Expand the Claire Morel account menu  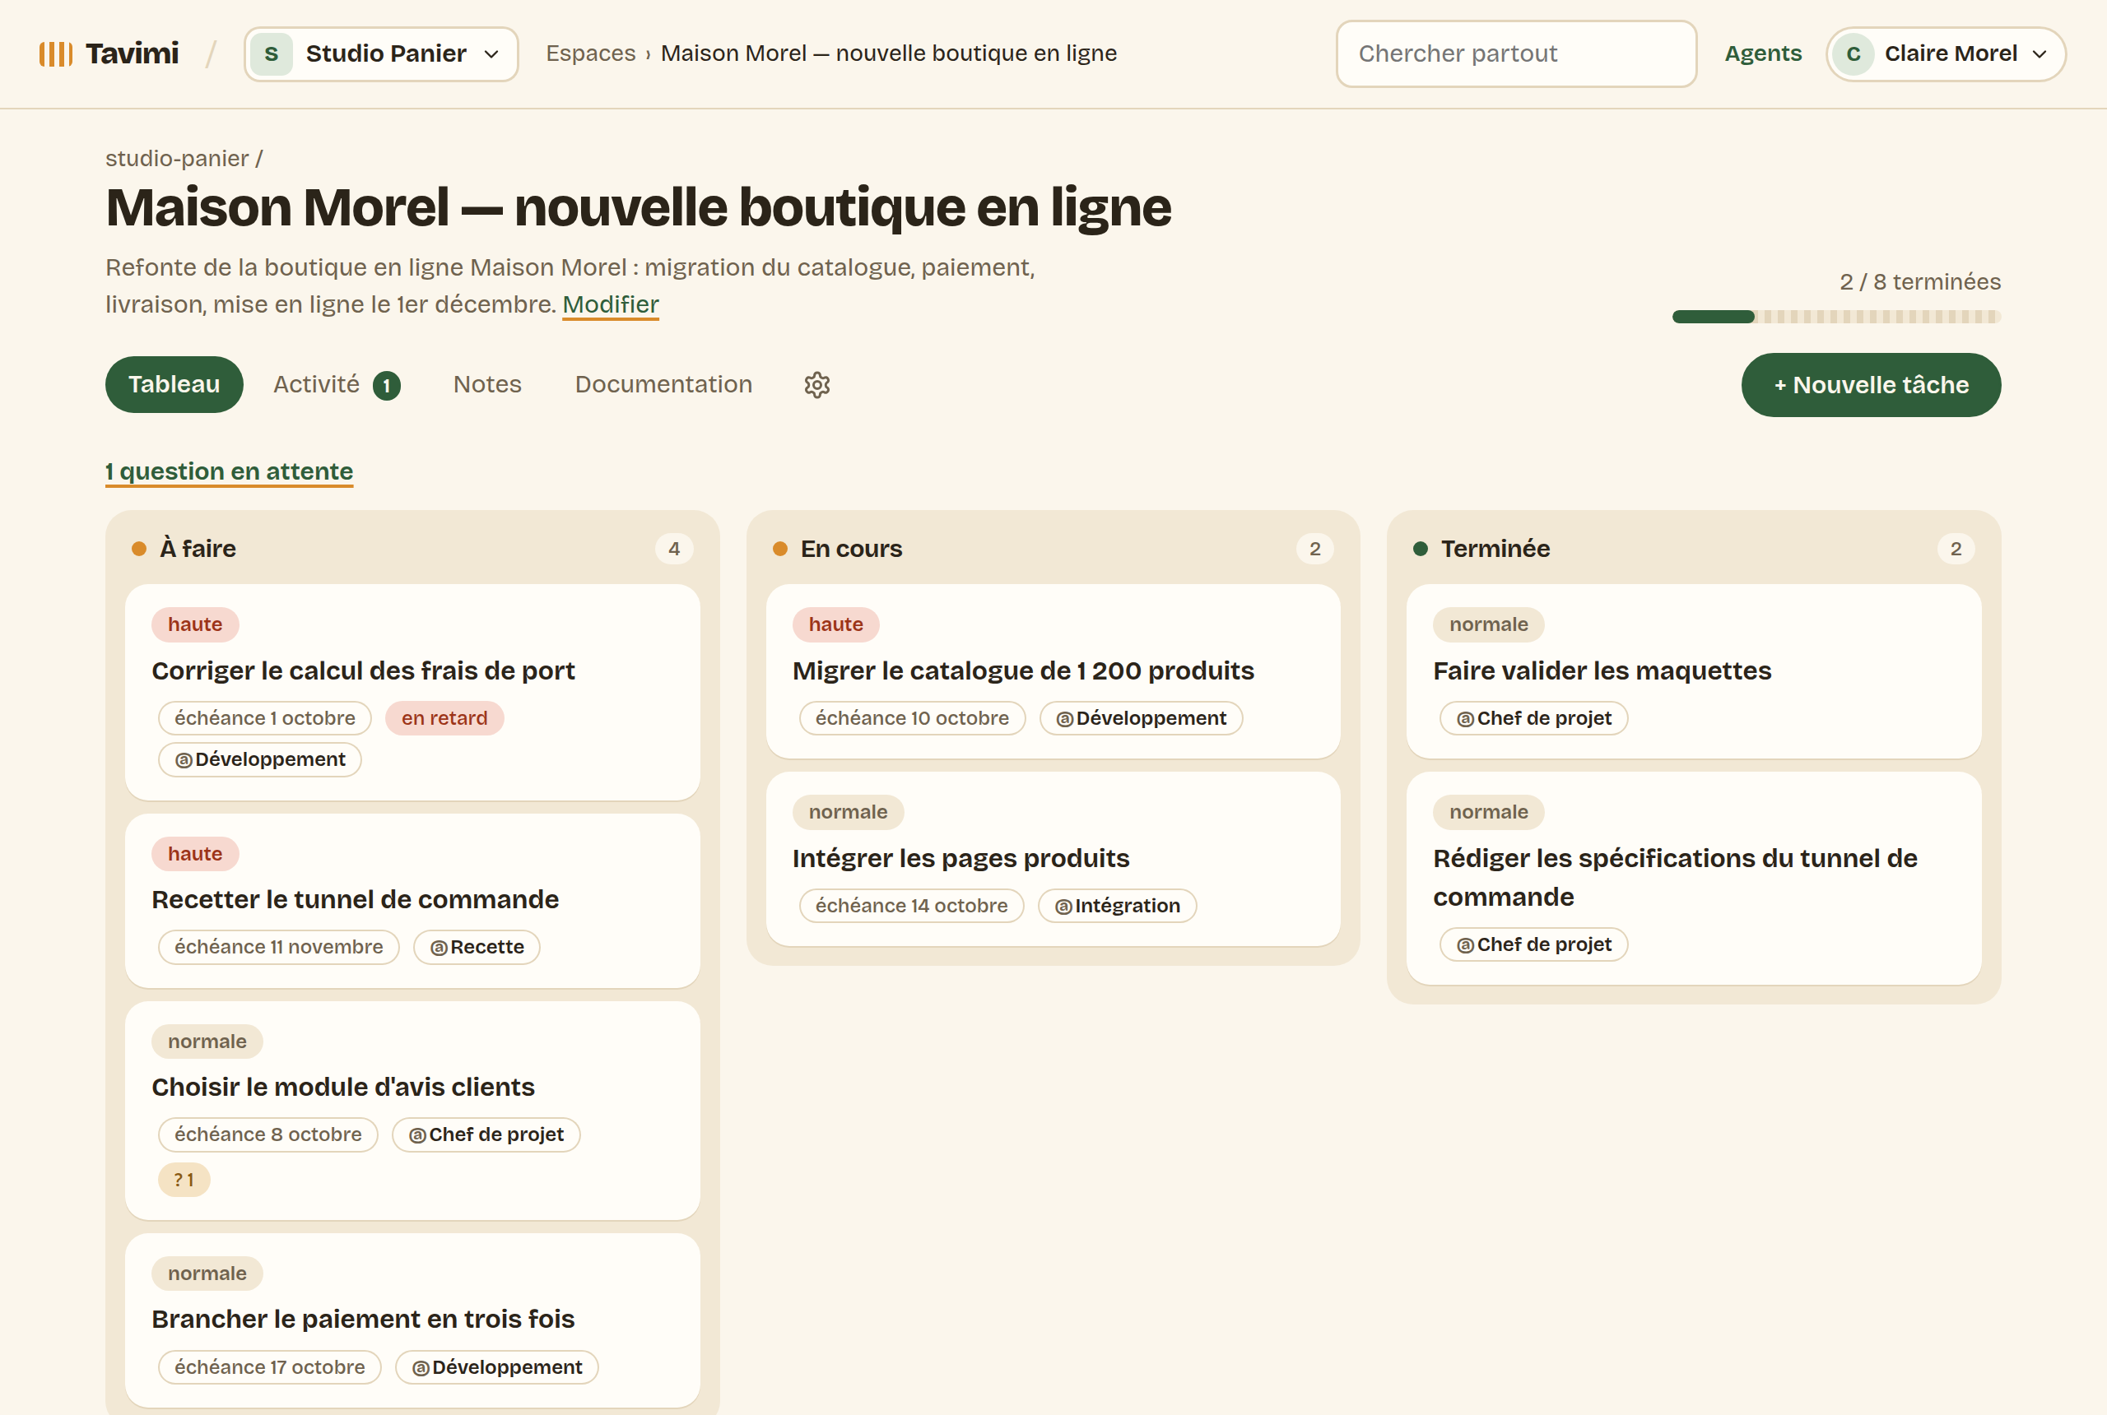(x=1946, y=54)
